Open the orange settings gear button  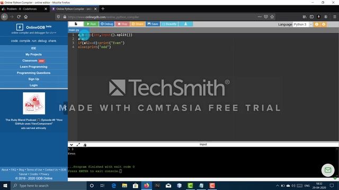pos(324,24)
